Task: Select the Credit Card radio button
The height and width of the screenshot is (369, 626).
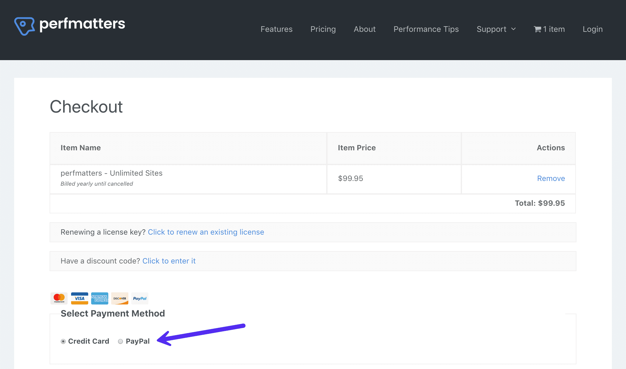Action: point(63,341)
